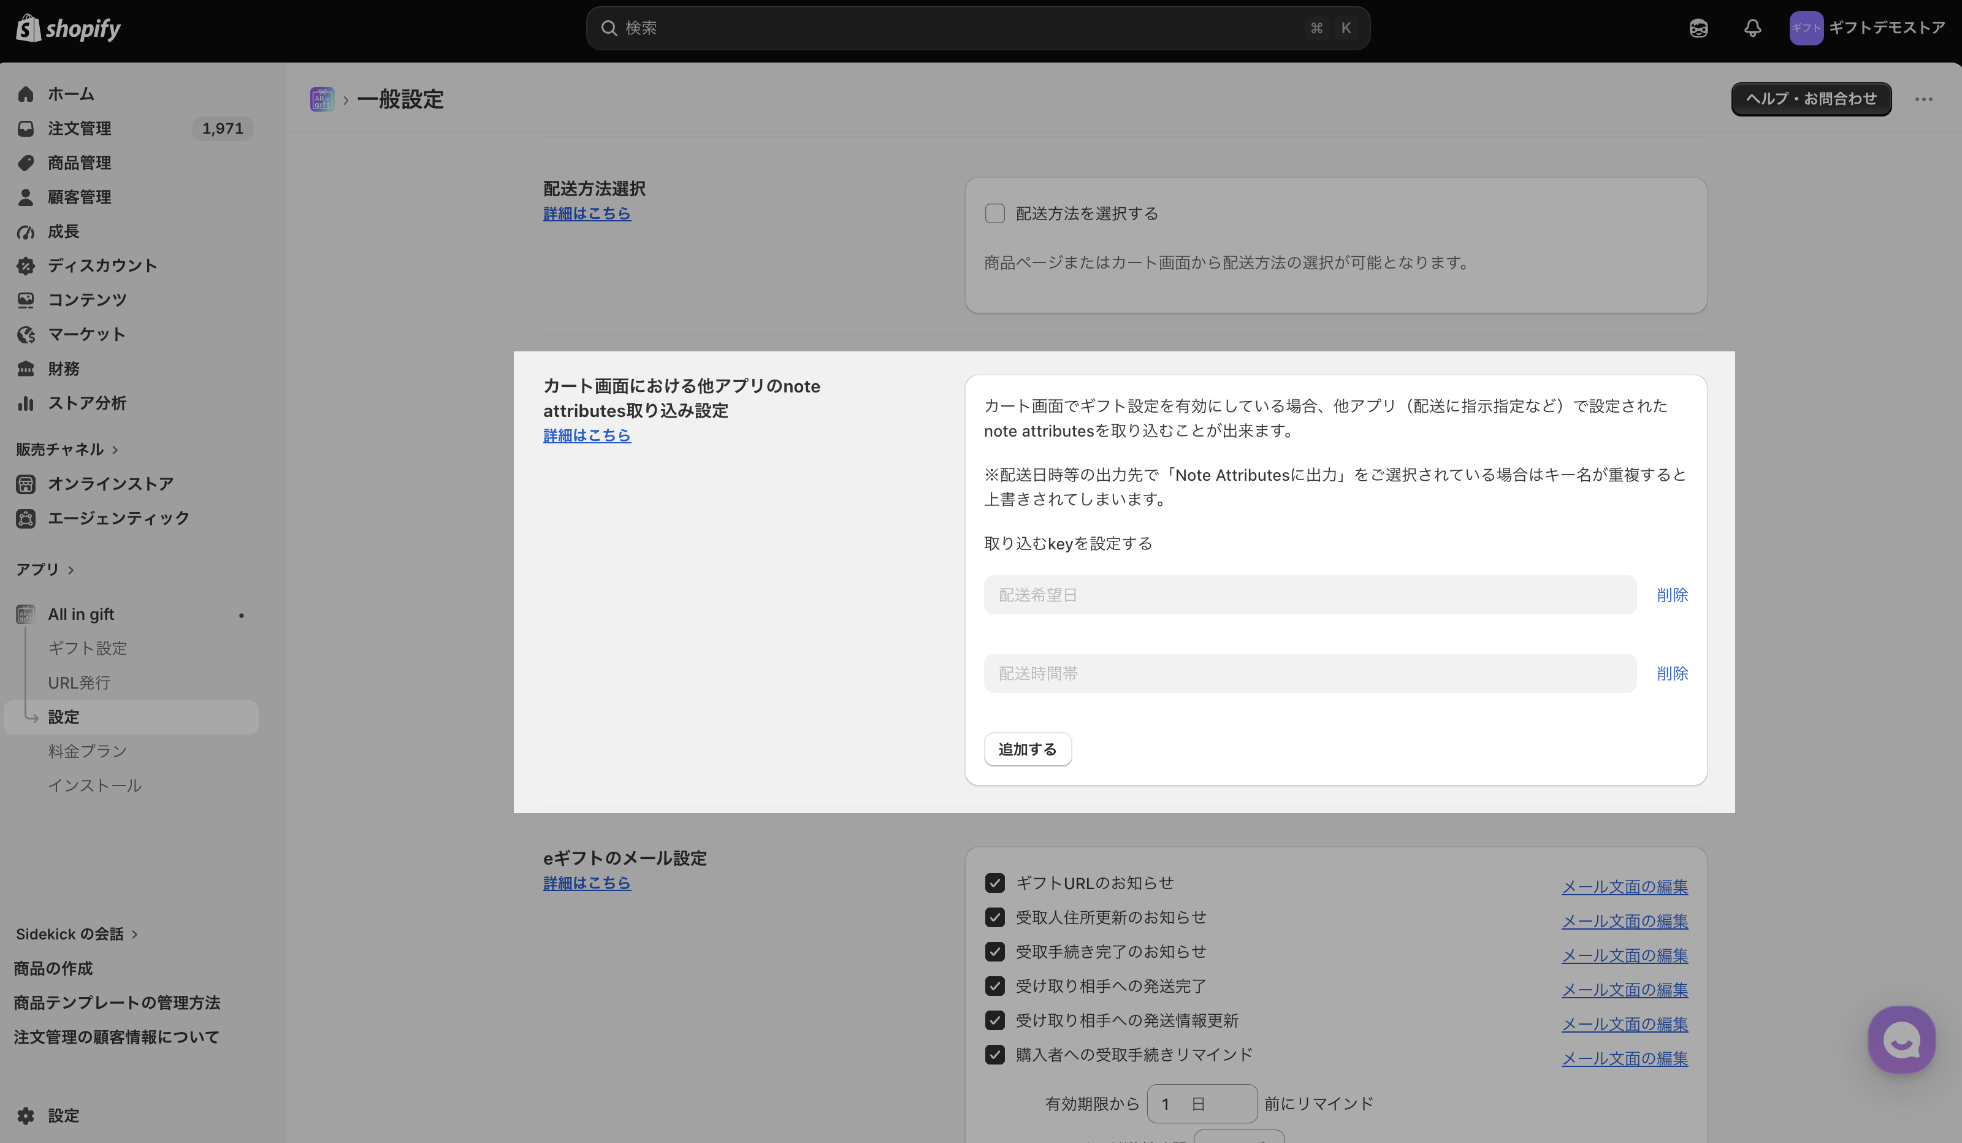Image resolution: width=1962 pixels, height=1143 pixels.
Task: Click the ディスカウント badge icon
Action: click(26, 266)
